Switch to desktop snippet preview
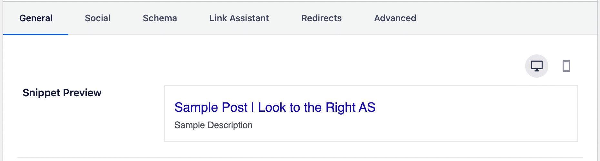 [x=537, y=66]
